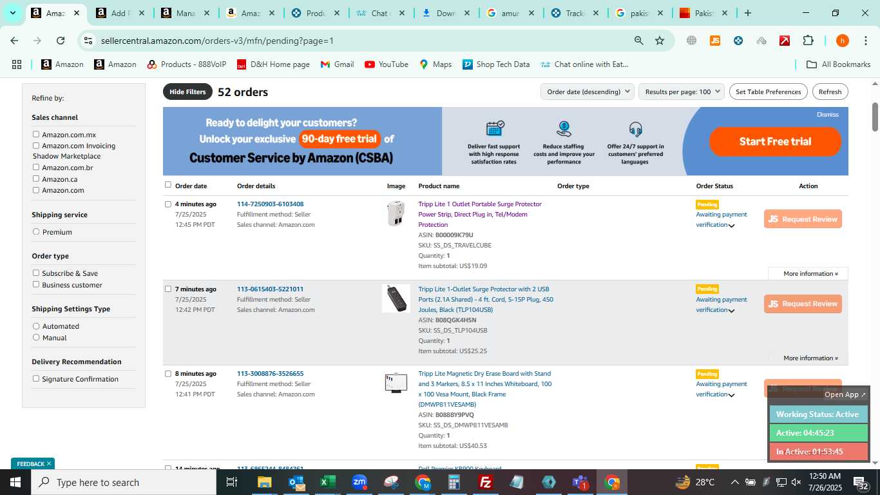This screenshot has height=495, width=880.
Task: Open the tab search chevron button
Action: [12, 13]
